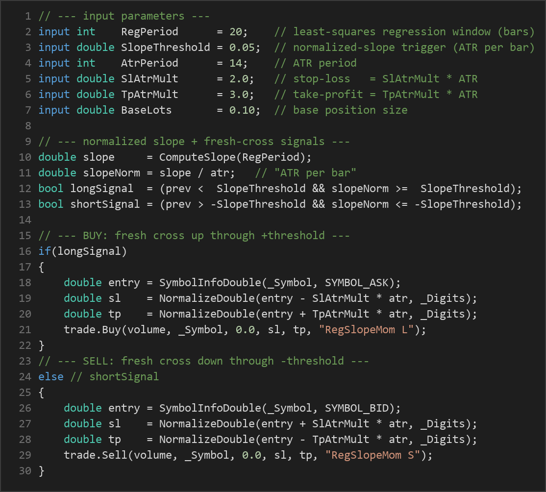Click the opening brace on line 17
546x492 pixels.
click(x=42, y=267)
